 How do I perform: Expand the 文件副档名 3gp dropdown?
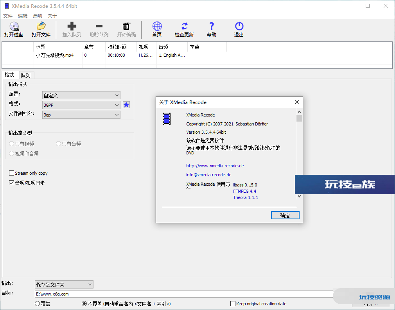81,115
